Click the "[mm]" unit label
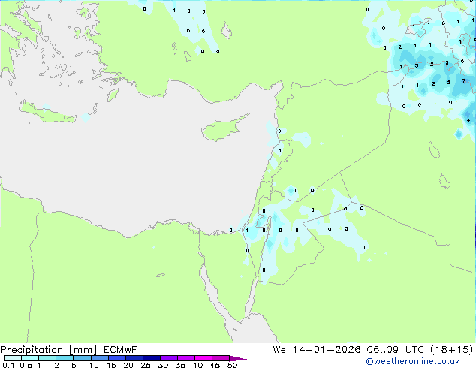The height and width of the screenshot is (368, 476). coord(83,350)
